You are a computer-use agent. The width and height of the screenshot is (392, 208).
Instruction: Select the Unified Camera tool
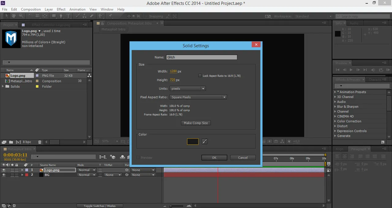[x=37, y=16]
